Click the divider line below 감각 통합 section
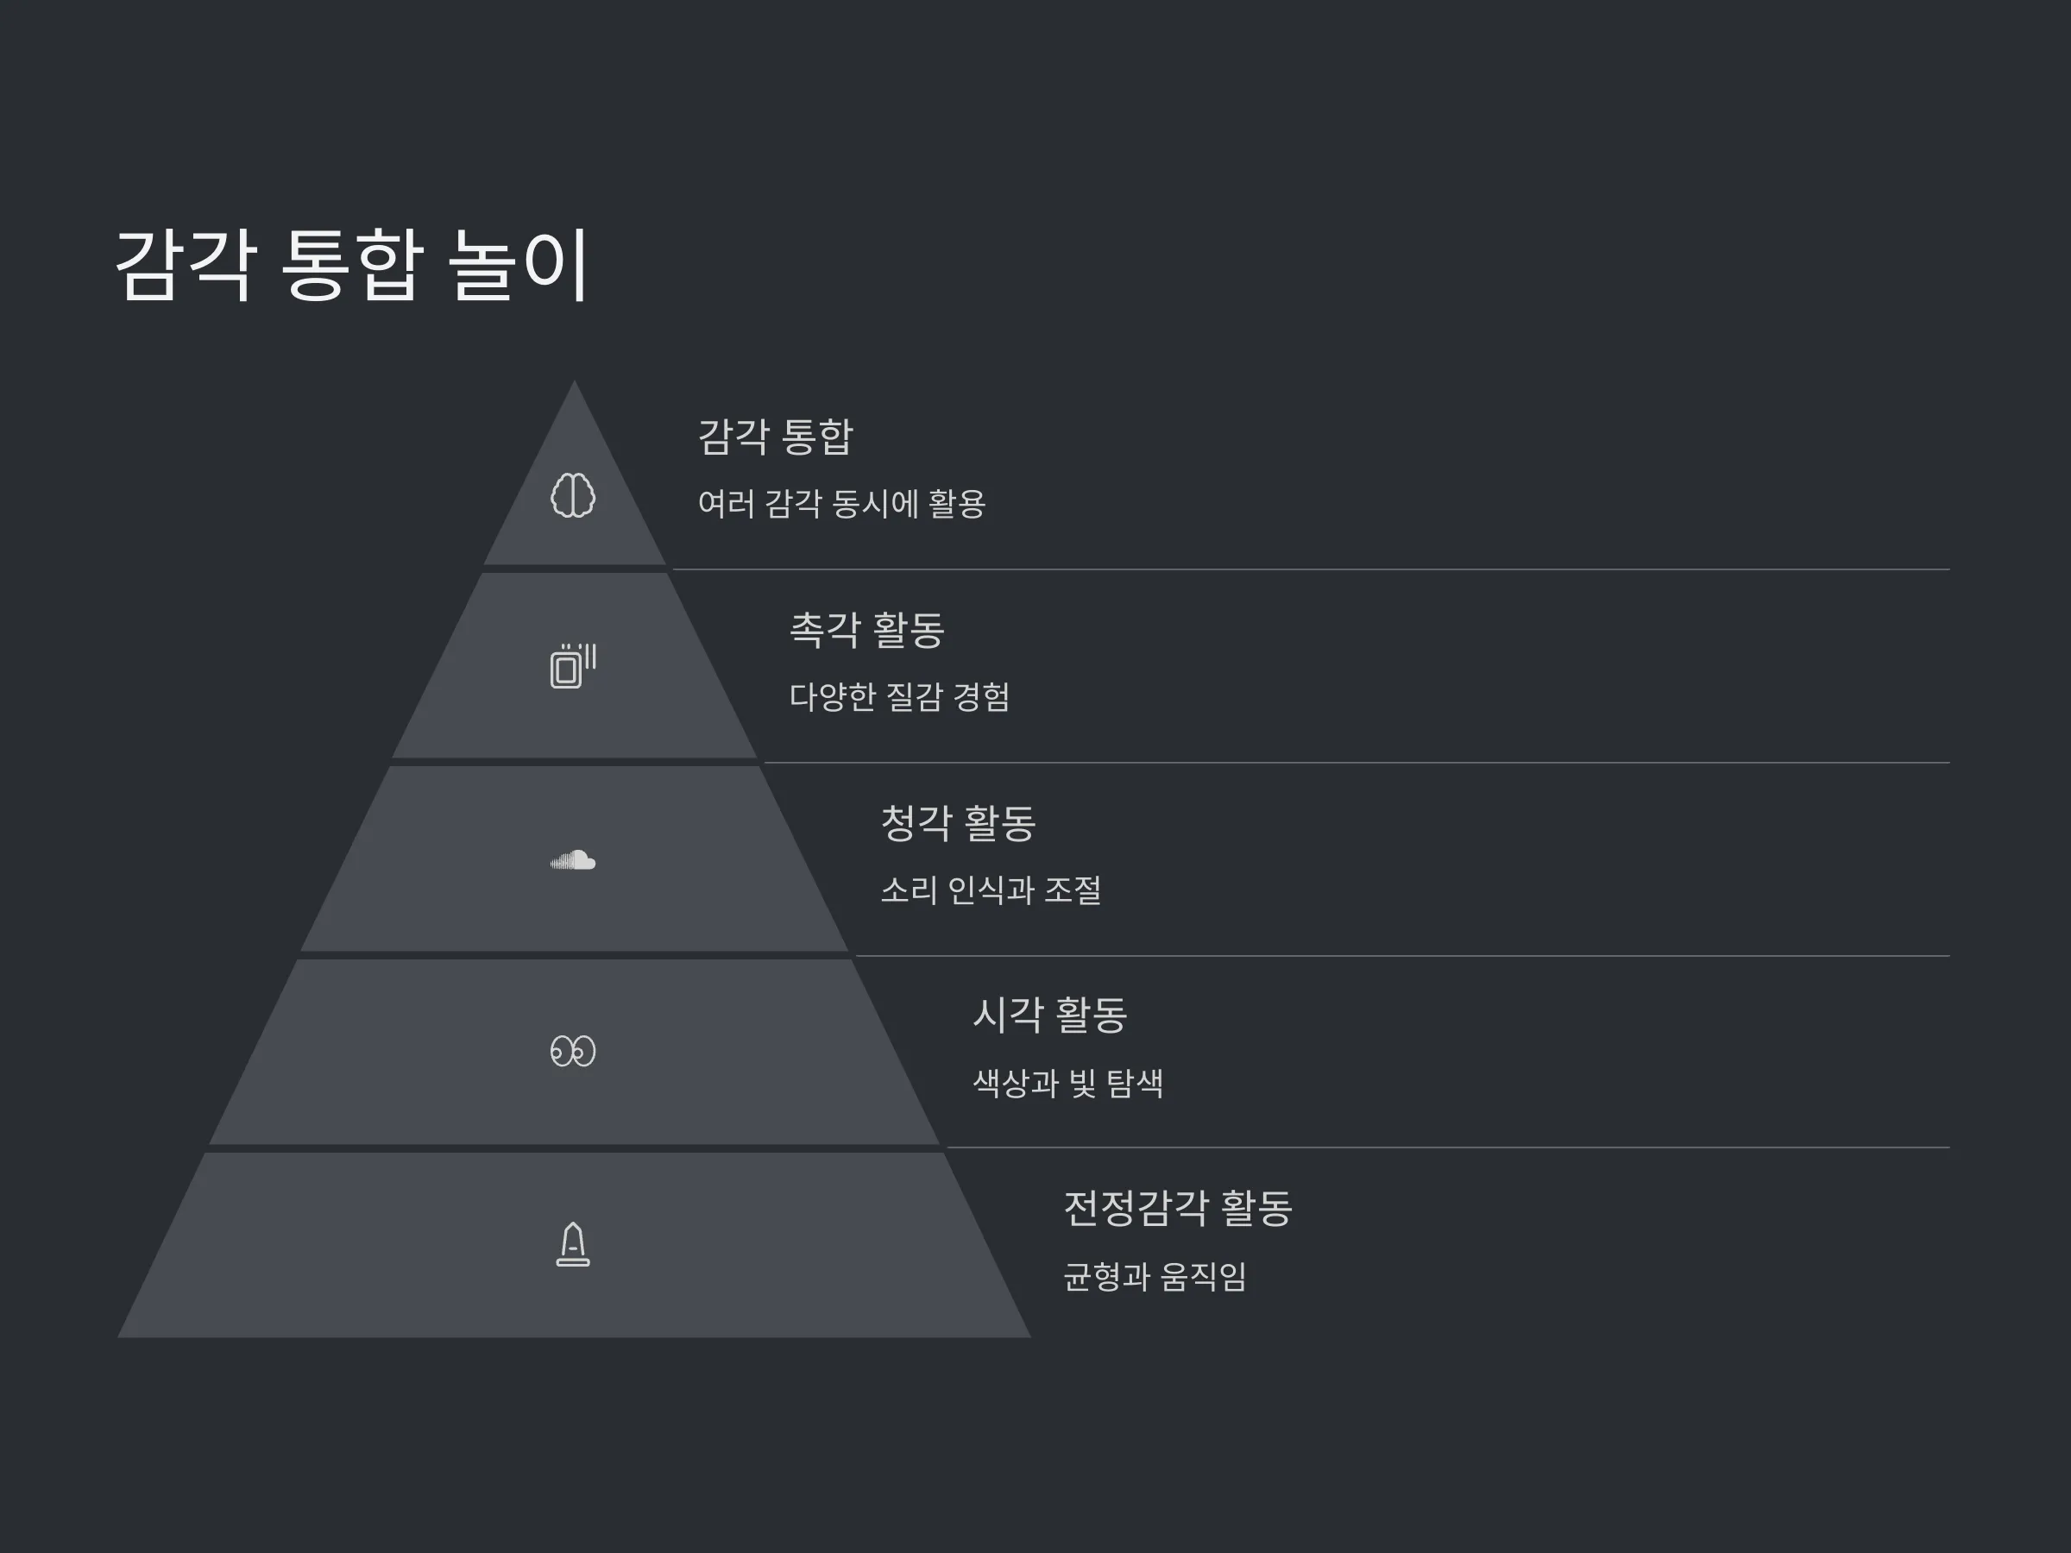 [x=1311, y=569]
